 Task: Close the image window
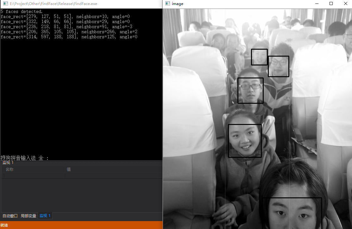click(345, 3)
